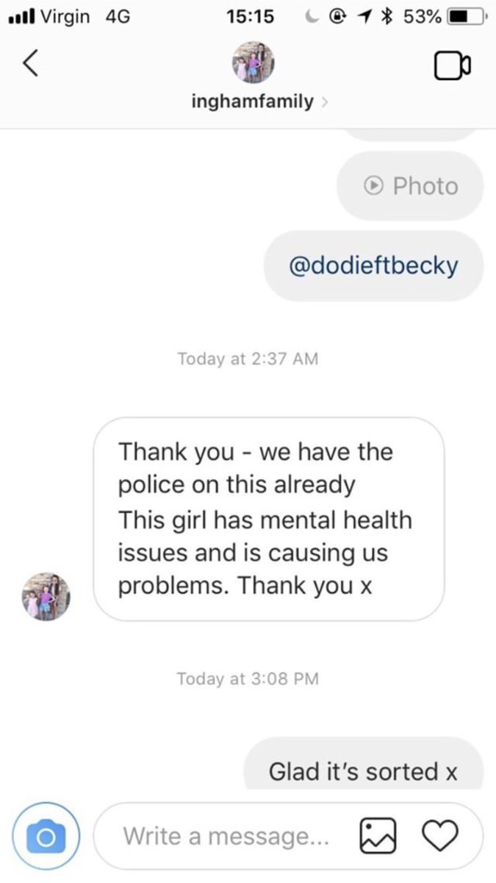Viewport: 496px width, 883px height.
Task: Follow the @dodieftbecky mention link
Action: point(375,266)
